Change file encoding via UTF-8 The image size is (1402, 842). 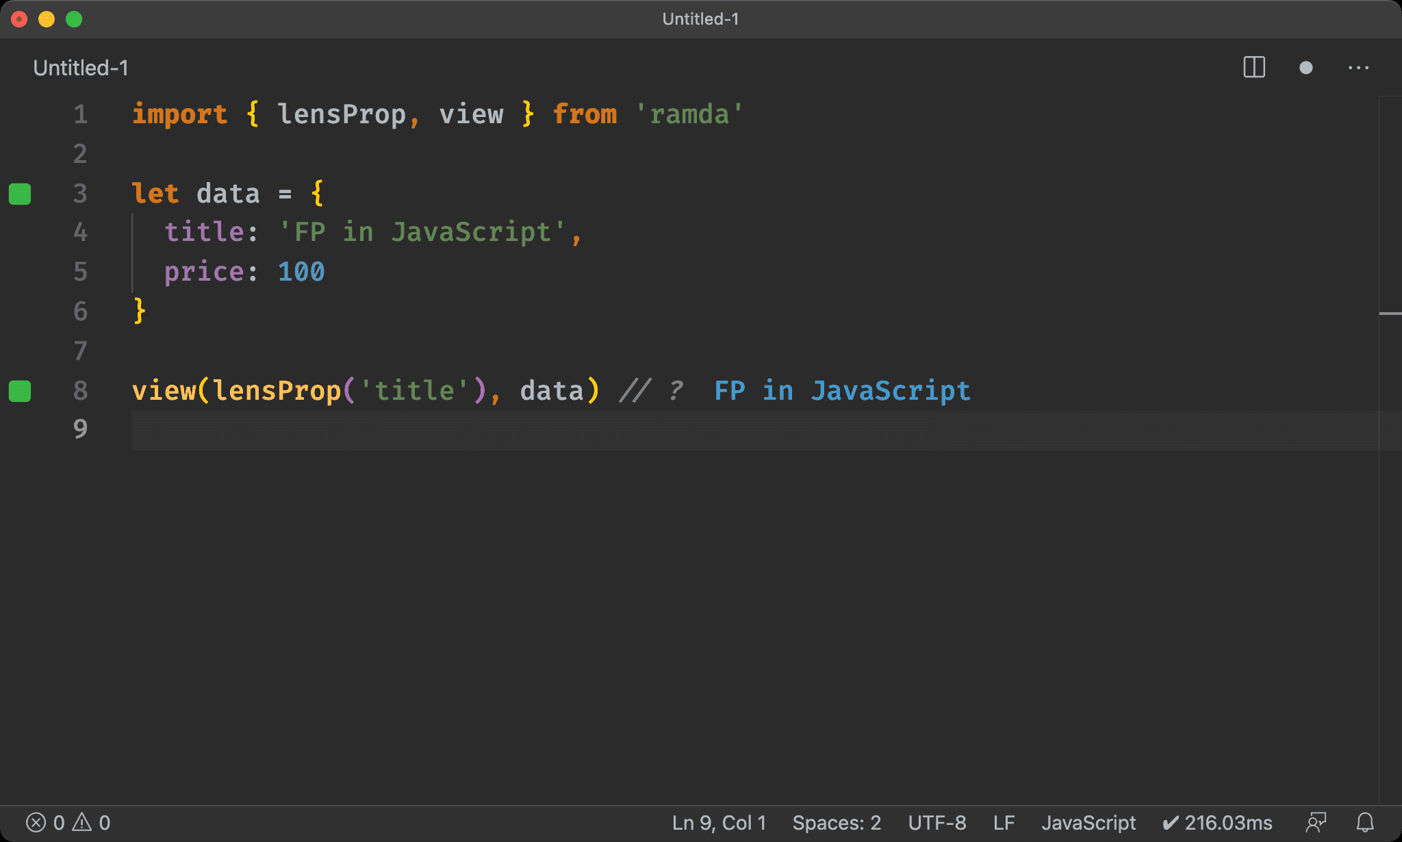click(x=937, y=822)
